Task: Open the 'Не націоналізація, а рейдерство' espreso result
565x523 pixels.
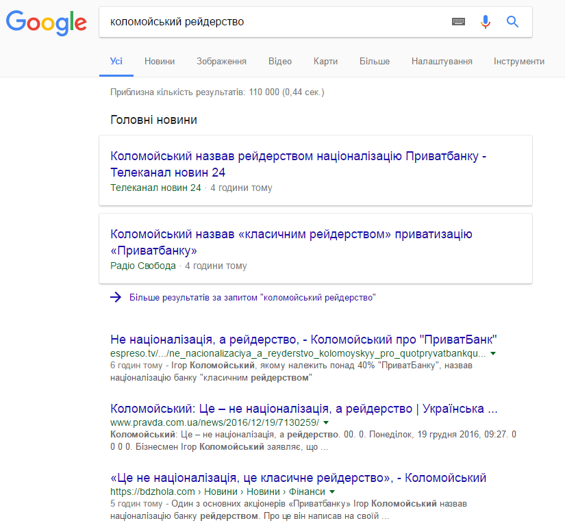Action: [303, 340]
